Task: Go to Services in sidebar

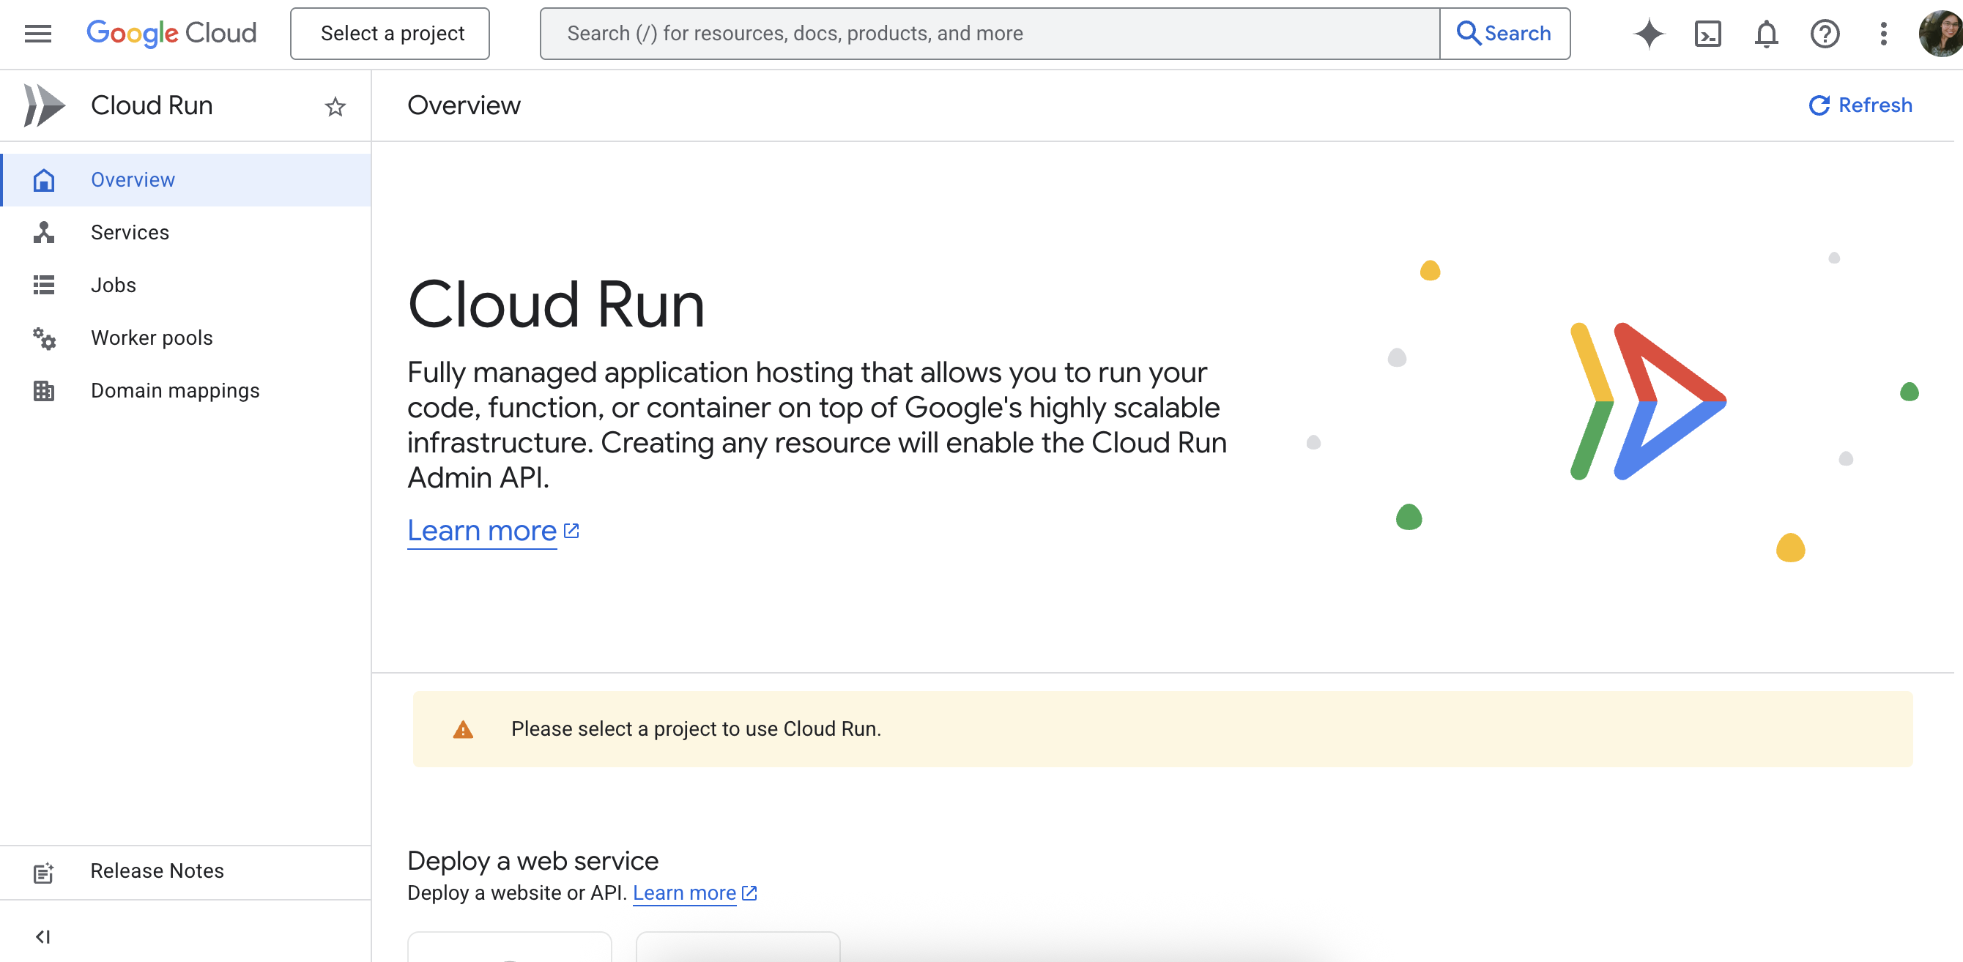Action: (x=130, y=232)
